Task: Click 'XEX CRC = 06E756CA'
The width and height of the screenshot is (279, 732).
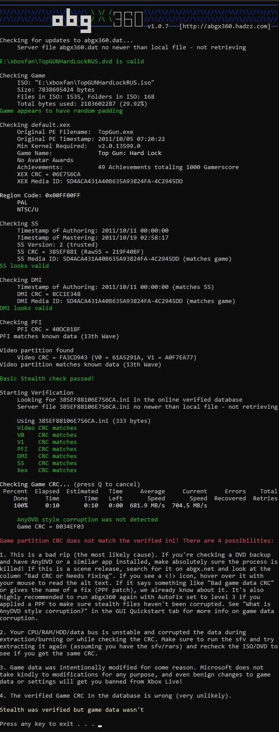Action: coord(49,174)
